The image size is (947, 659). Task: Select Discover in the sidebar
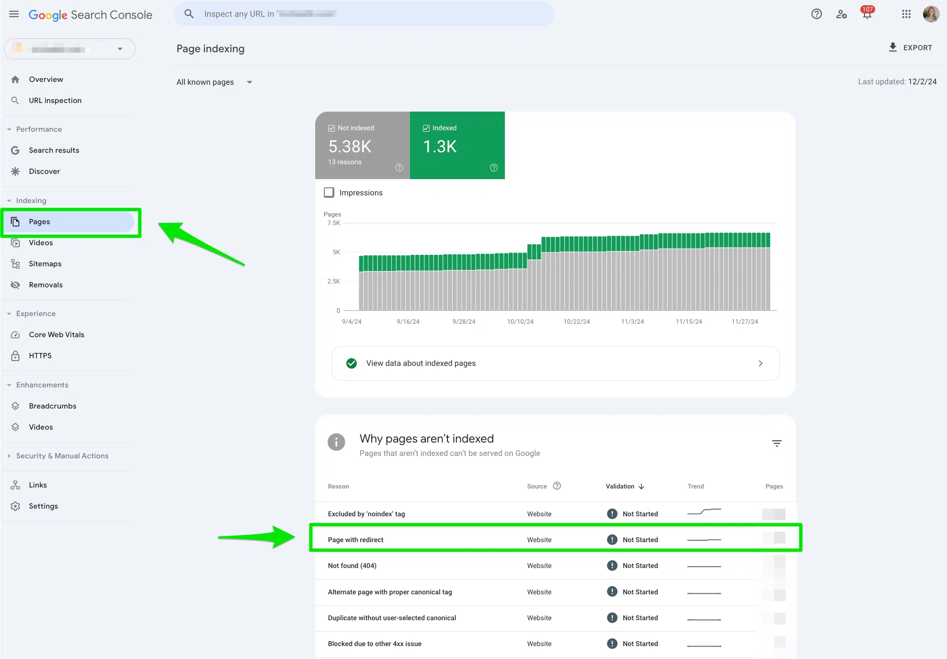coord(44,171)
